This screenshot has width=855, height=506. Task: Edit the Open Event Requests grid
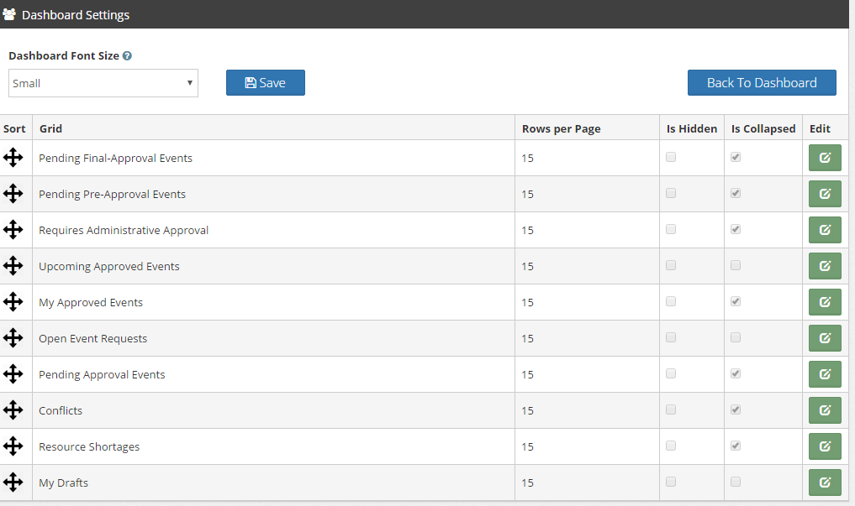click(x=825, y=338)
